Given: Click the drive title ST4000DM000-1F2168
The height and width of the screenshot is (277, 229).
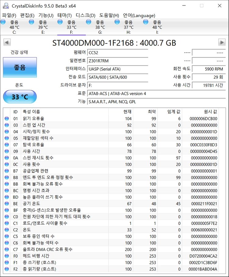Looking at the screenshot, I should click(x=93, y=43).
